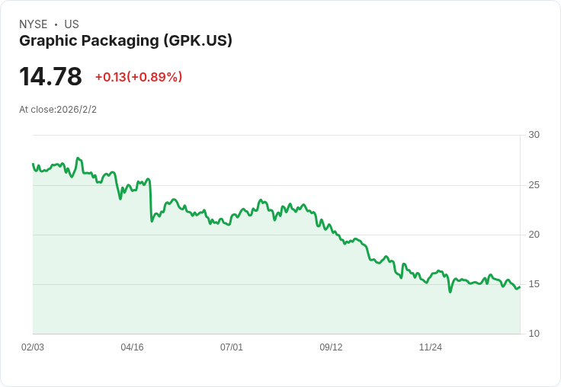Click the 02/03 date axis label

(x=33, y=347)
